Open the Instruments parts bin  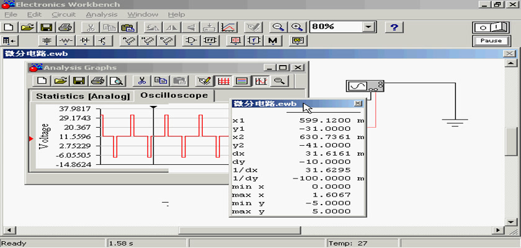[298, 40]
